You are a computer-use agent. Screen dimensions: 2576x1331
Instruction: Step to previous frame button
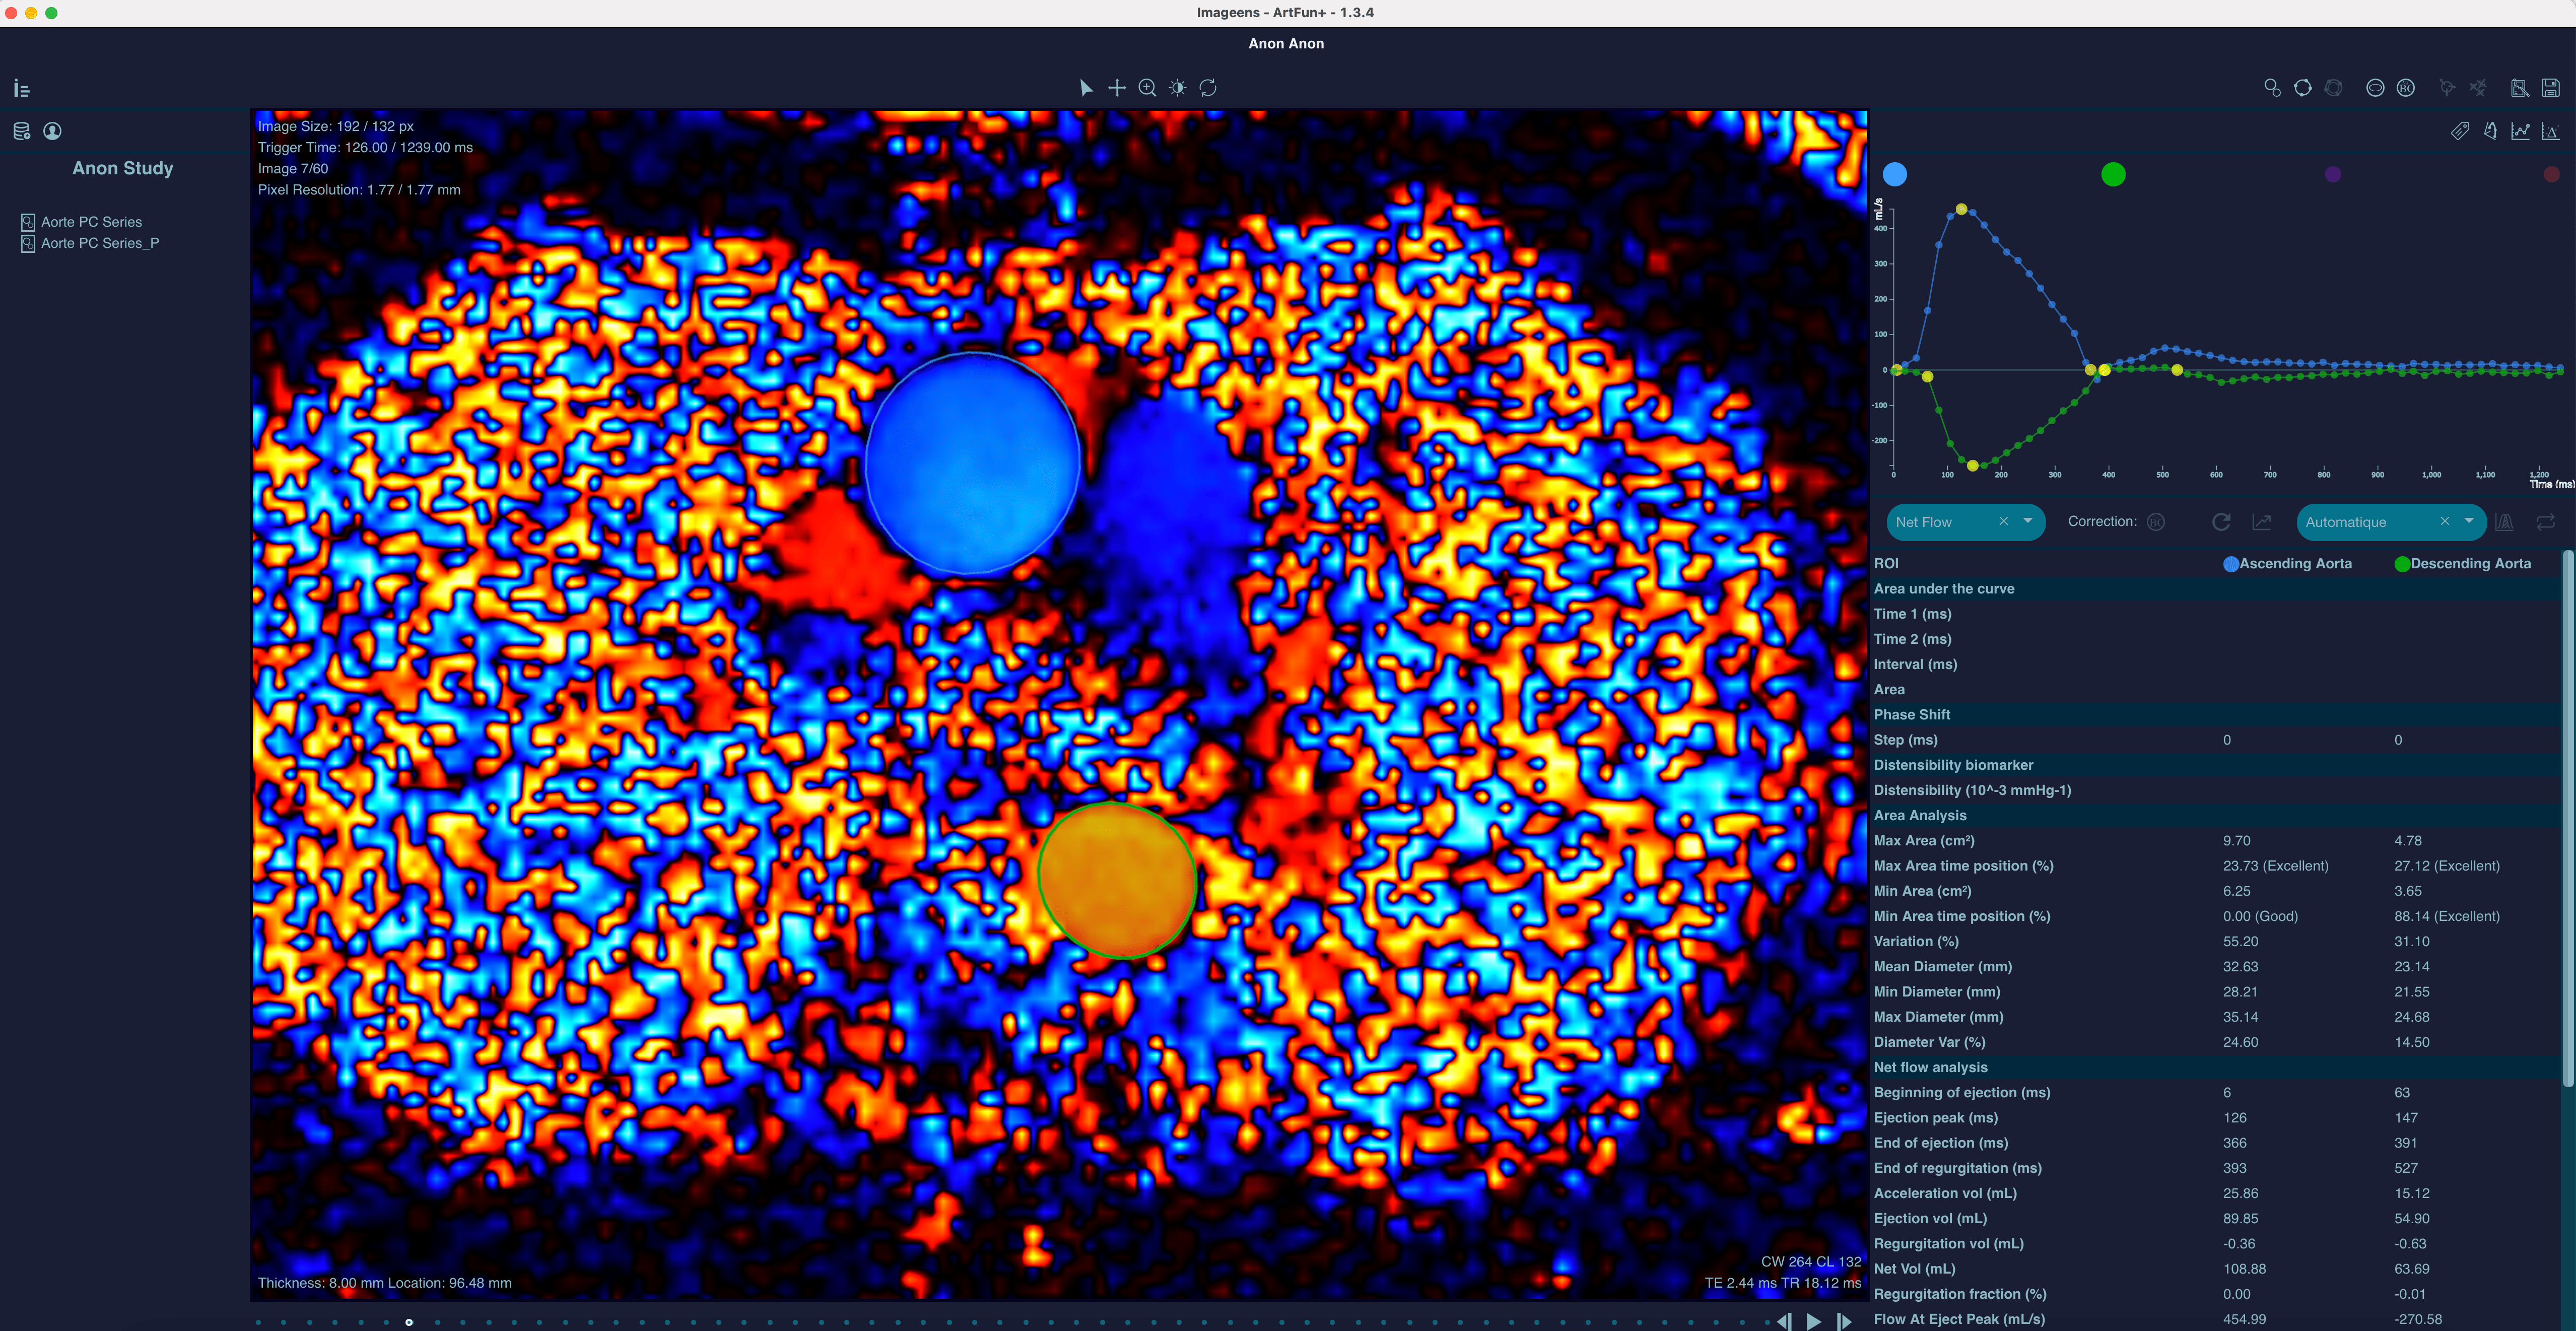tap(1784, 1321)
